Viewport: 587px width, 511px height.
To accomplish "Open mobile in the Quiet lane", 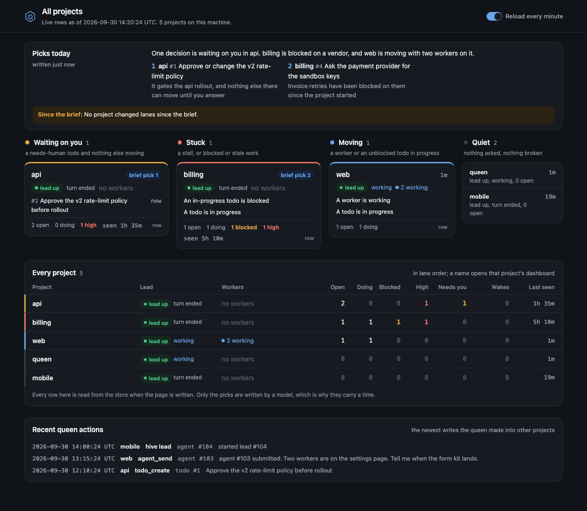I will click(x=479, y=197).
